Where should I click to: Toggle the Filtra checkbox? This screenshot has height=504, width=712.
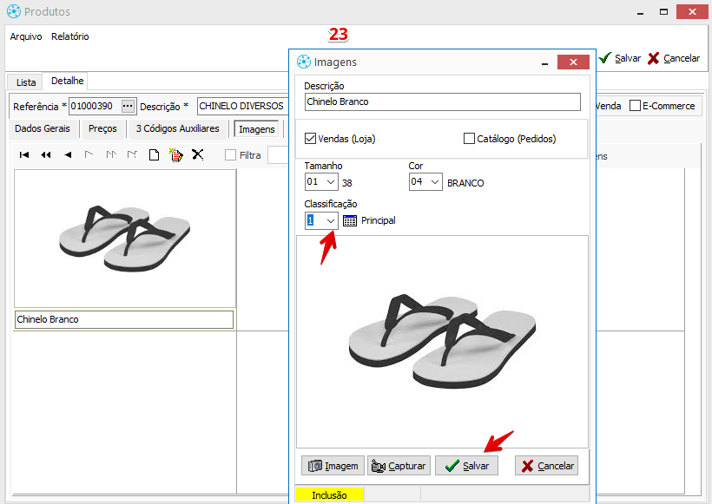coord(231,155)
